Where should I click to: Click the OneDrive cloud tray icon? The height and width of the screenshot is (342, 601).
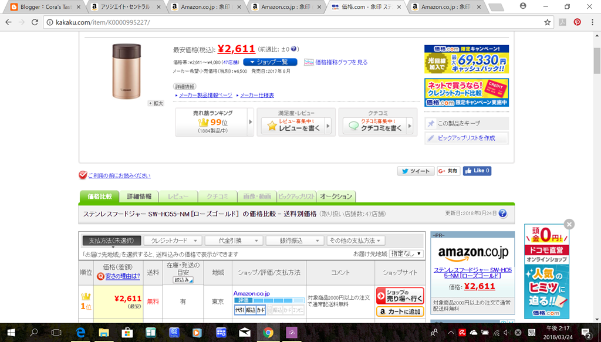point(474,333)
